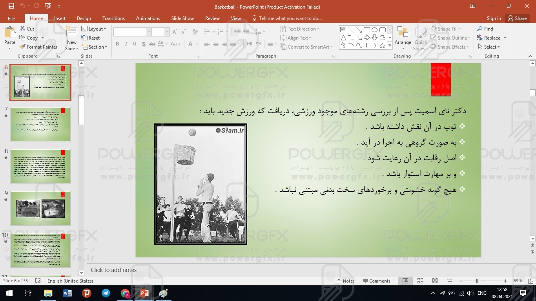Image resolution: width=536 pixels, height=301 pixels.
Task: Click the zoom slider in status bar
Action: (x=476, y=281)
